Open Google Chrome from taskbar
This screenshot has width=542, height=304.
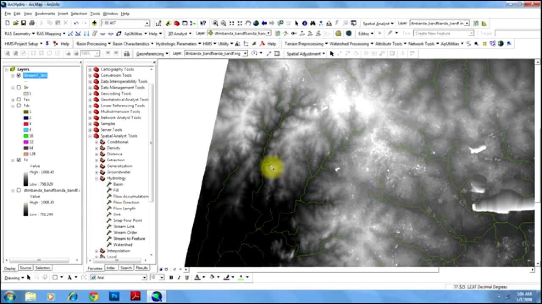click(94, 296)
